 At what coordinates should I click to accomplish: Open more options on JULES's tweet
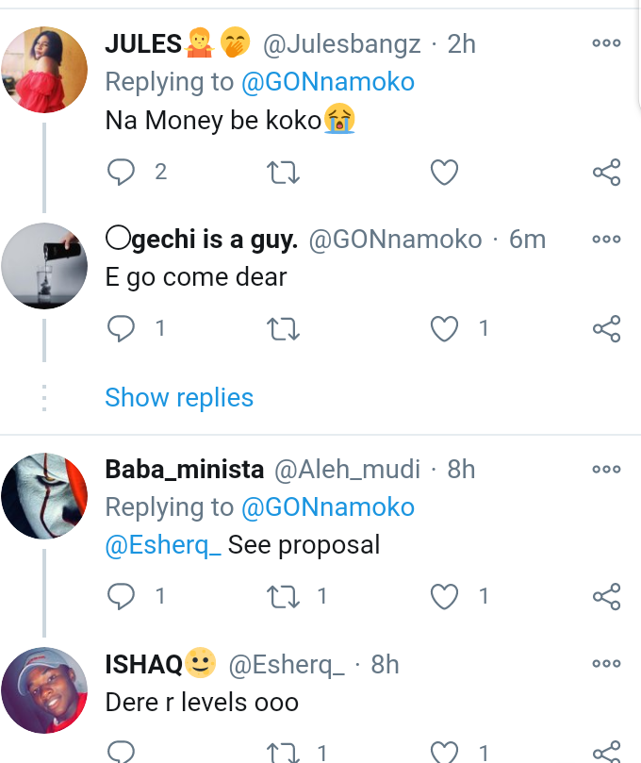pos(606,43)
